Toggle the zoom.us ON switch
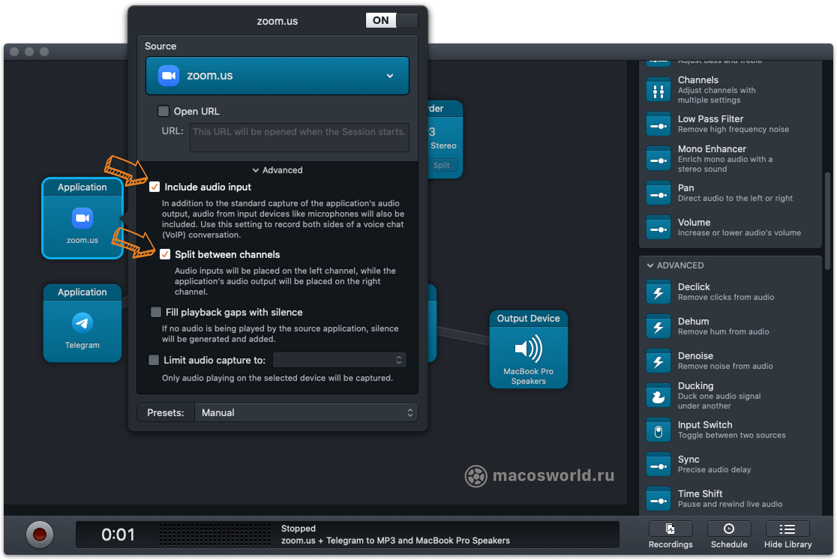The image size is (837, 560). (391, 20)
